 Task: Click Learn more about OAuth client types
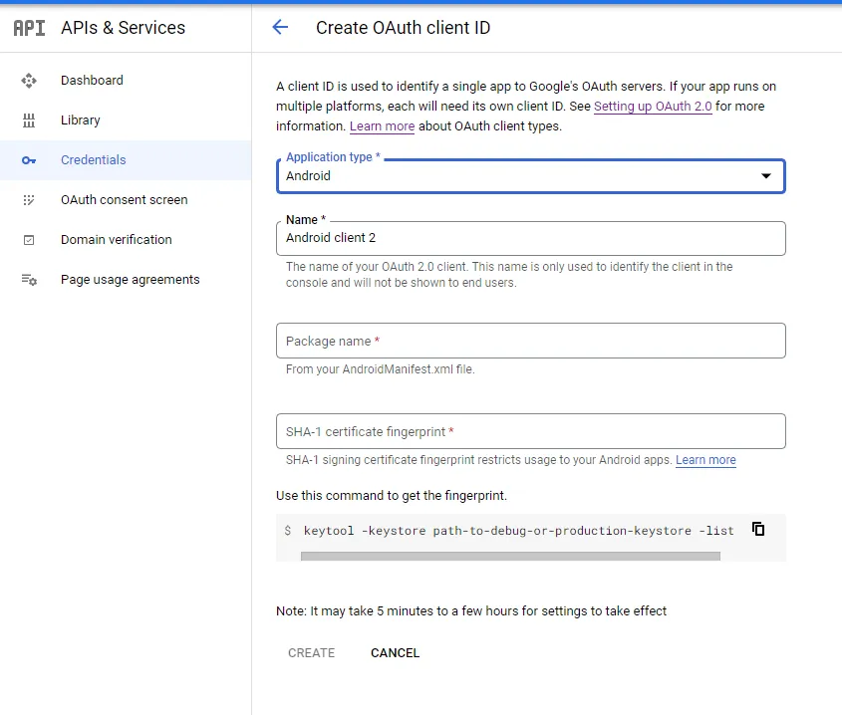[x=382, y=126]
